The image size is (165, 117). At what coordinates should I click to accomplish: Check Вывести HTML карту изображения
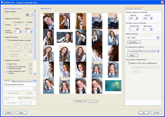(x=129, y=63)
